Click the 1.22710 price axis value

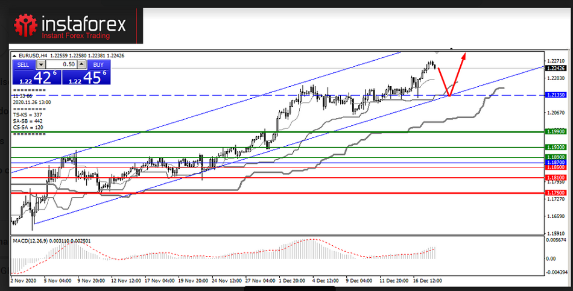(x=557, y=61)
